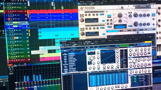
Task: Open Thorn harmonic filter Default Preset selector
Action: 120,26
